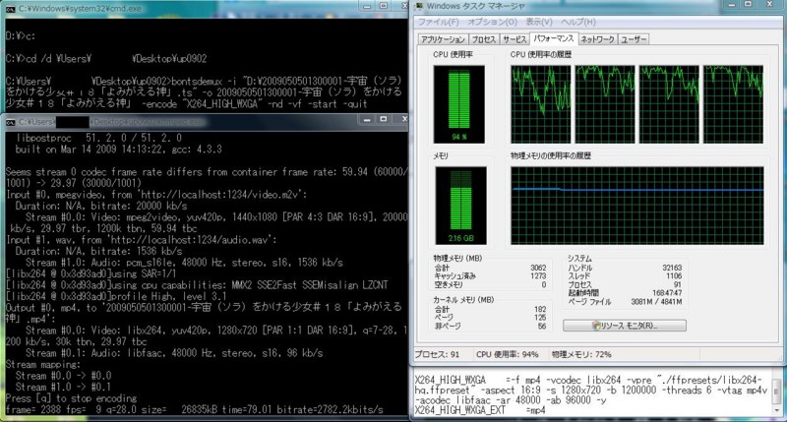Viewport: 787px width, 422px height.
Task: Click the frame= 2388 fps progress line
Action: 194,410
